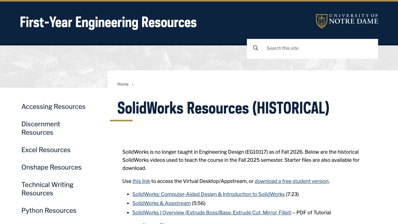Click the '– PDF of Tutorial' text
This screenshot has width=398, height=224.
(312, 212)
